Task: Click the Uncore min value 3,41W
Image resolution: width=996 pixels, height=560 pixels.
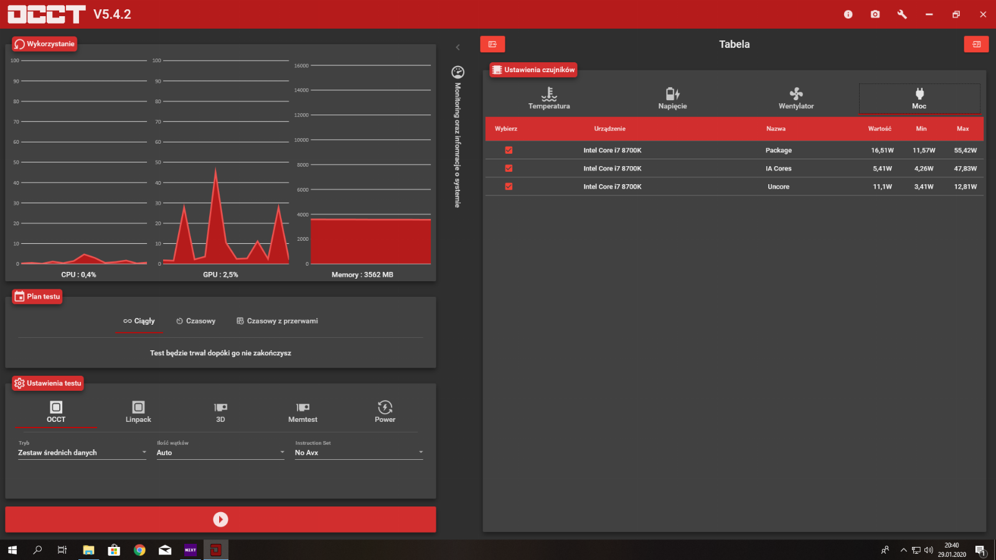Action: click(924, 186)
